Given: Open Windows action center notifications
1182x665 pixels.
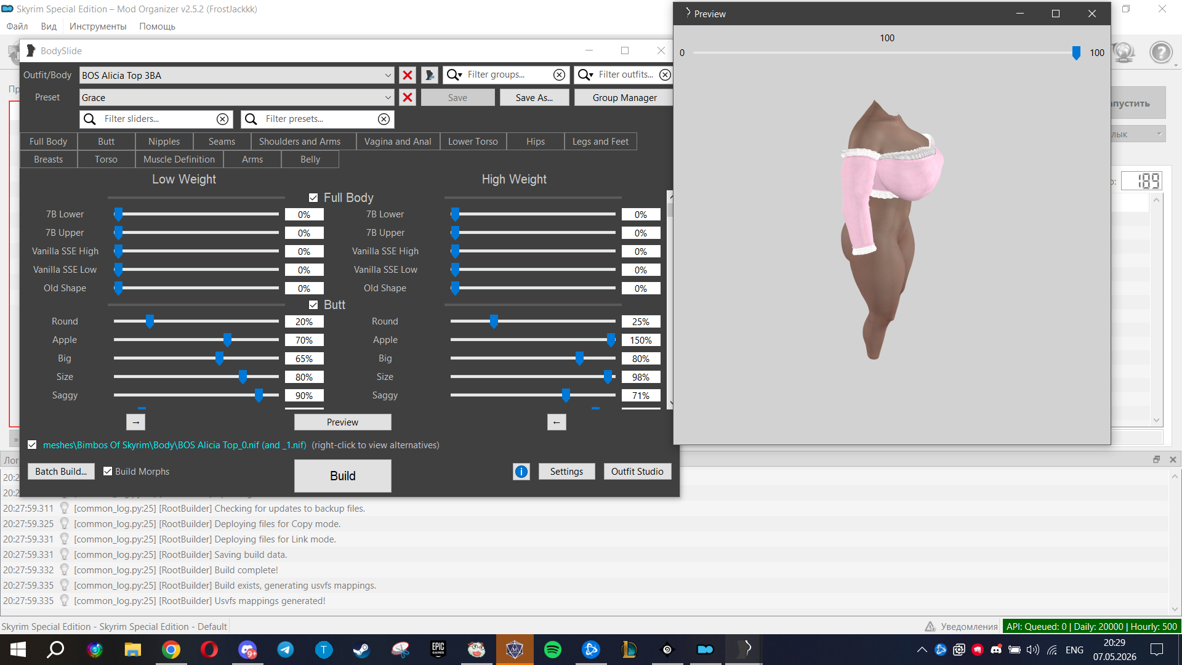Looking at the screenshot, I should click(x=1157, y=650).
